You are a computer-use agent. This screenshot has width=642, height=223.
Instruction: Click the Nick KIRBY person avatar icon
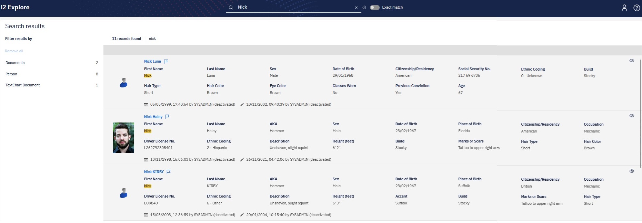123,193
